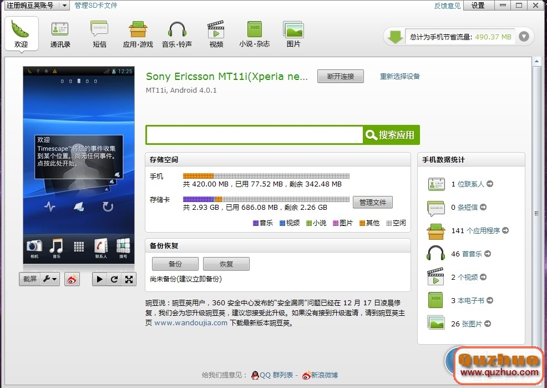This screenshot has height=388, width=547.
Task: Go to the 音乐·铃声 music tab
Action: pyautogui.click(x=177, y=34)
